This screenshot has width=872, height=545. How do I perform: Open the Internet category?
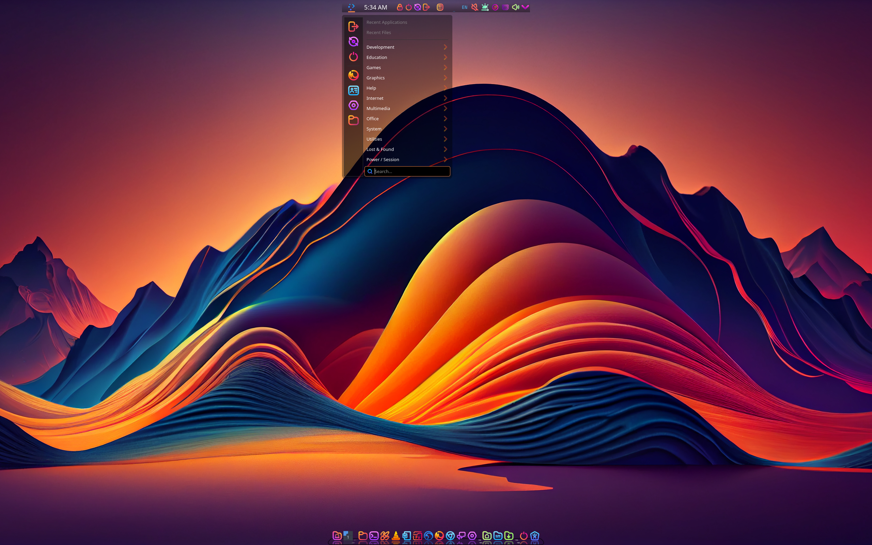click(407, 98)
